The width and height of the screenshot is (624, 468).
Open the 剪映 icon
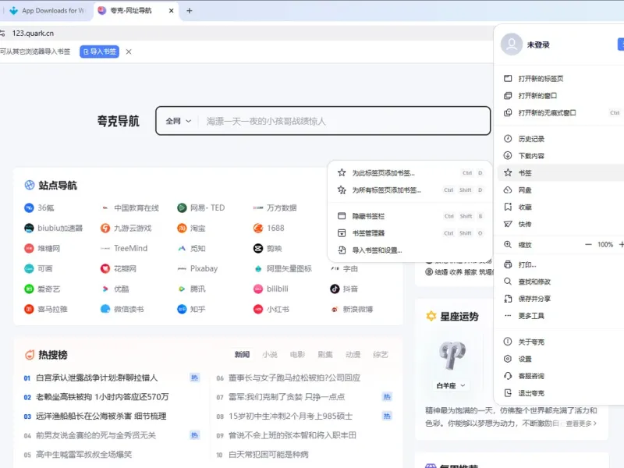pyautogui.click(x=258, y=248)
